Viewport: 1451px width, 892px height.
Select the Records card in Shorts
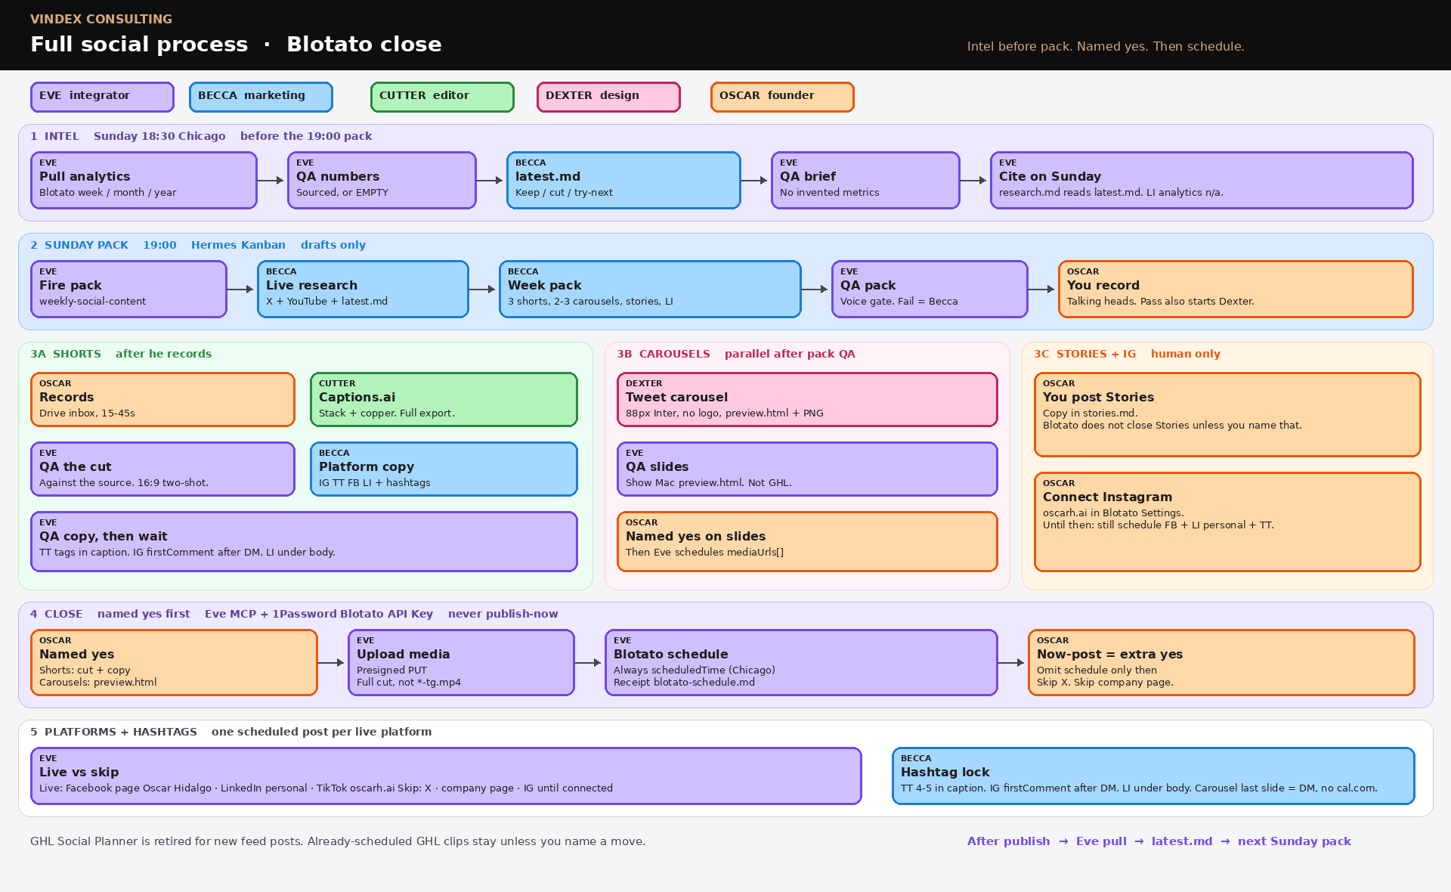162,399
